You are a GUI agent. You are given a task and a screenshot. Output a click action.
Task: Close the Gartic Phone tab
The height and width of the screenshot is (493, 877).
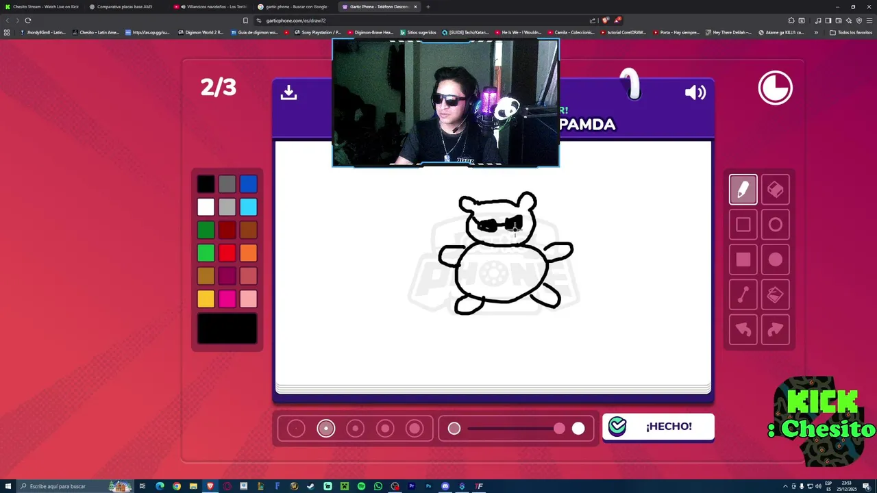pos(415,7)
